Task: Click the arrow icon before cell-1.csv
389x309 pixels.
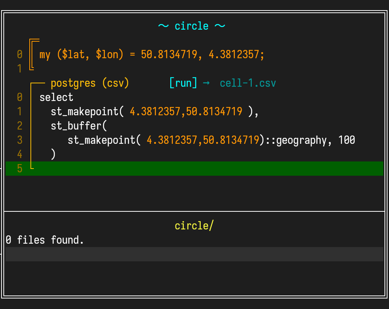Action: coord(206,83)
